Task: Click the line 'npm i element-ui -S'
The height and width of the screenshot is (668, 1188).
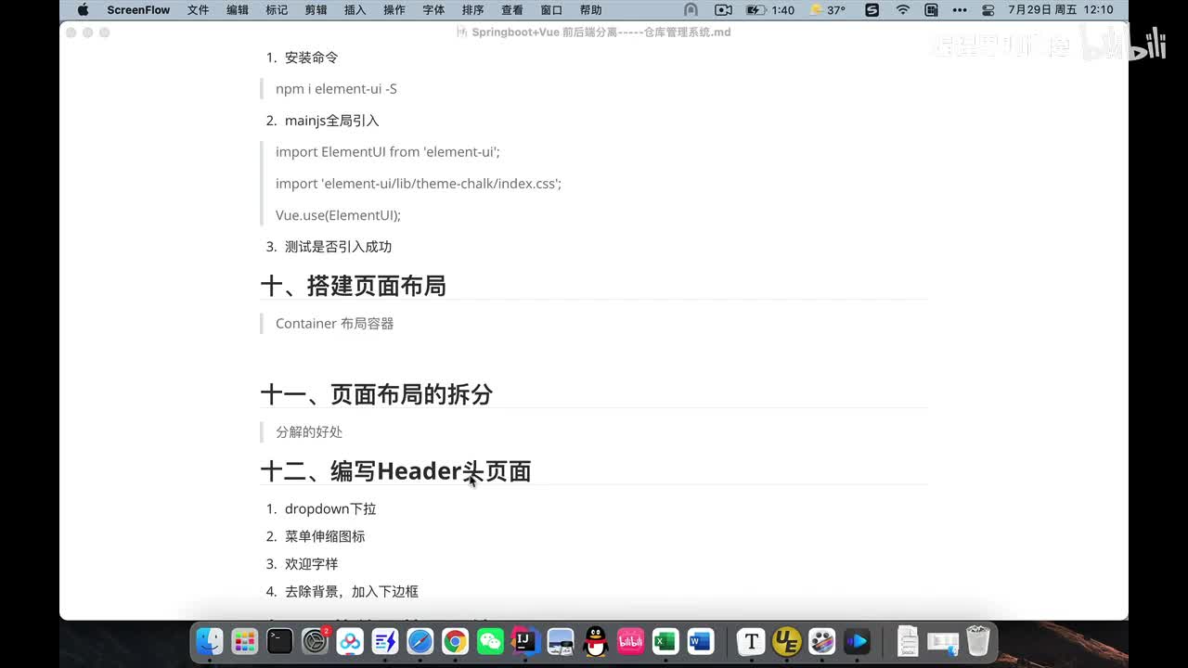Action: 336,89
